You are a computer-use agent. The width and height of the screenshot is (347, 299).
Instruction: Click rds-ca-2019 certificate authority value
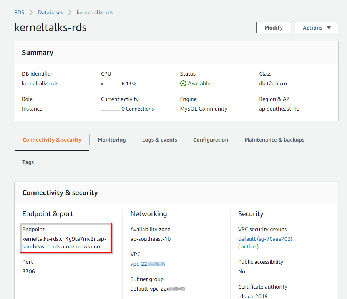point(253,296)
